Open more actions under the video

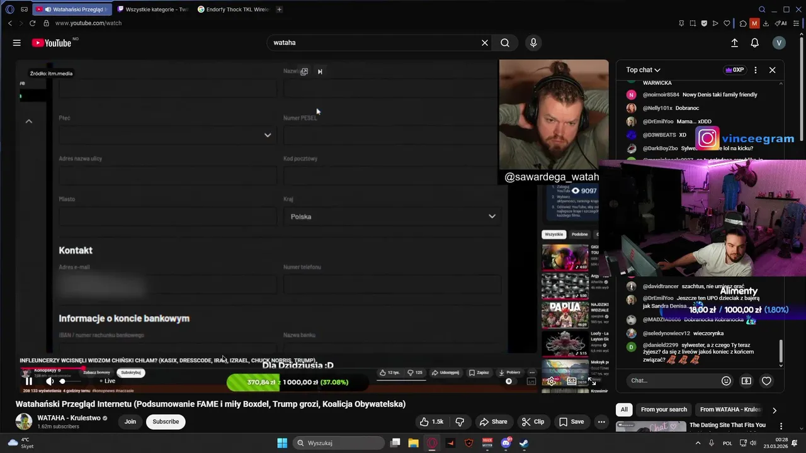tap(601, 422)
